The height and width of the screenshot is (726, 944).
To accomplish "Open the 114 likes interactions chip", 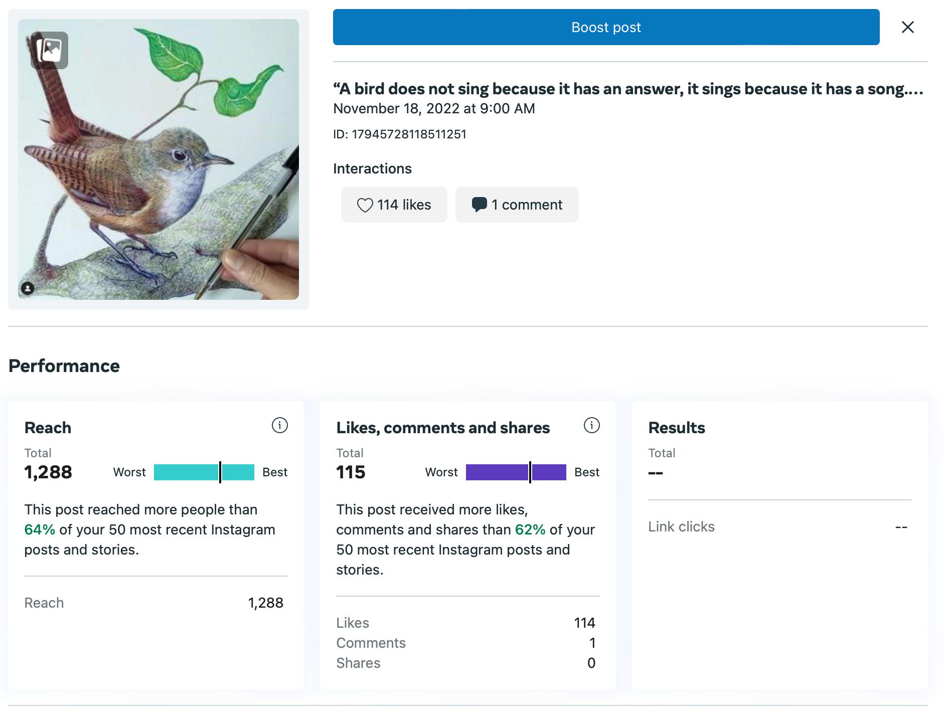I will pos(394,205).
